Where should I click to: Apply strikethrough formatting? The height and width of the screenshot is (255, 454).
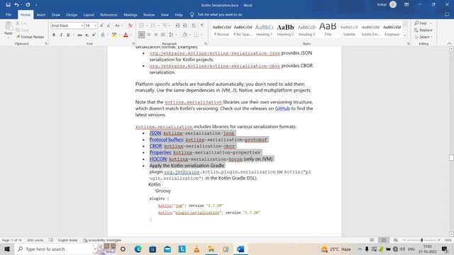[79, 35]
